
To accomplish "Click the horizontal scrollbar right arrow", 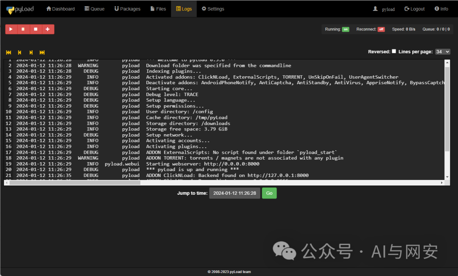I will tap(441, 183).
